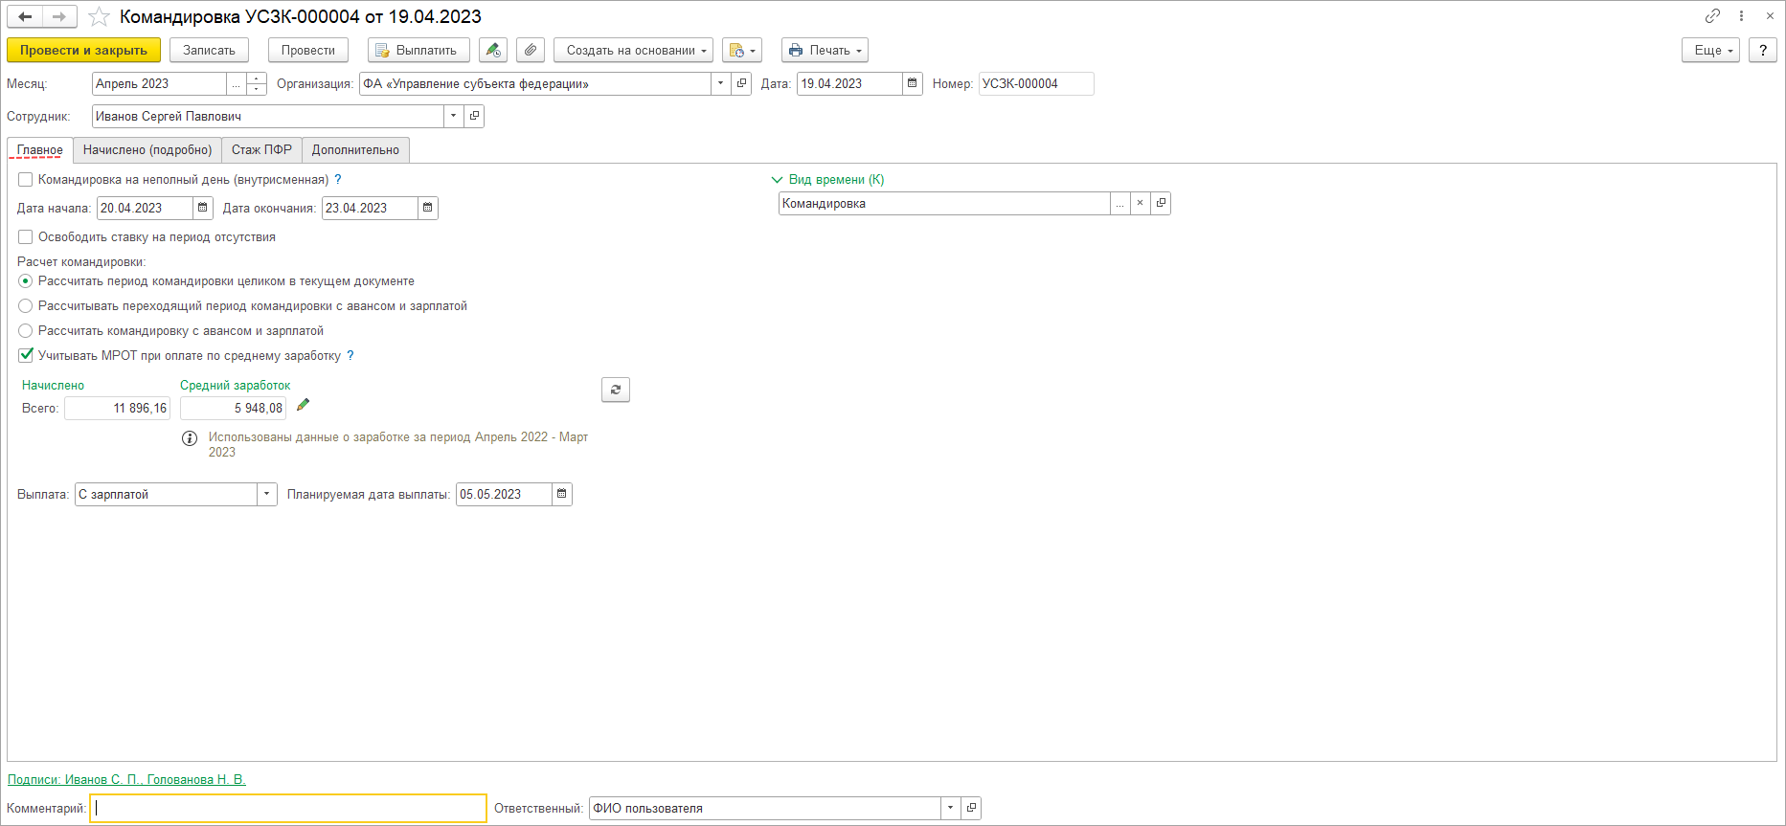Pick month via ellipsis in Месяц field
The height and width of the screenshot is (826, 1786).
[237, 83]
